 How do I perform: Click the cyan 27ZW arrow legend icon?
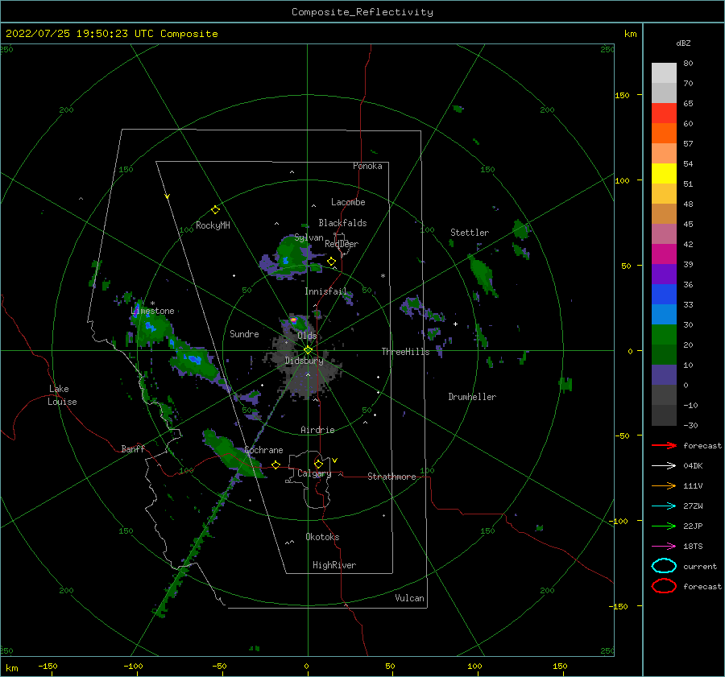coord(664,506)
